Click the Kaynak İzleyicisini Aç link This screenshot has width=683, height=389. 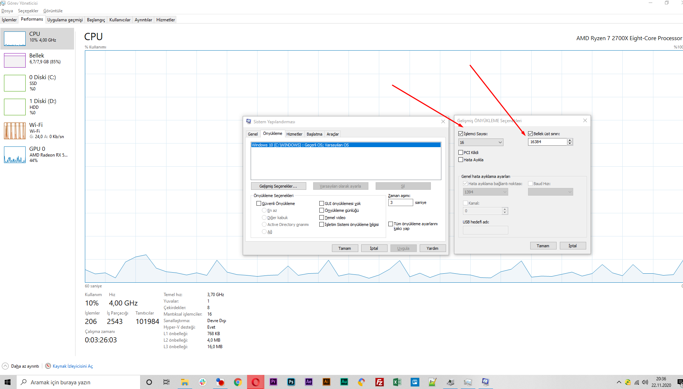pos(73,366)
